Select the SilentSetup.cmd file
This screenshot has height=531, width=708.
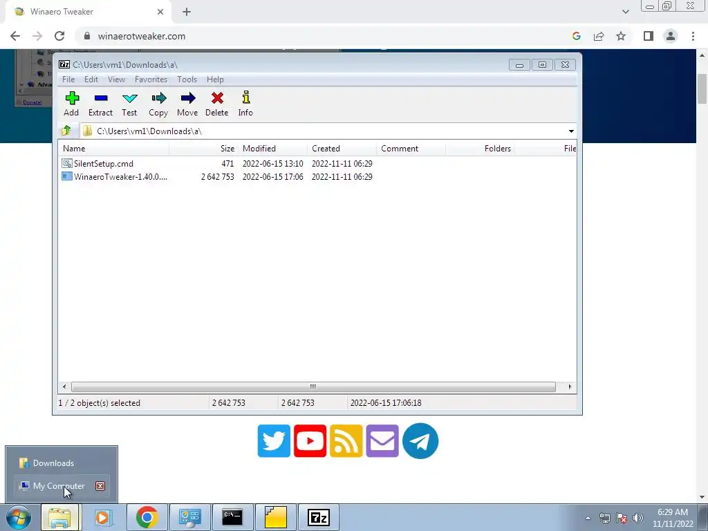[104, 164]
